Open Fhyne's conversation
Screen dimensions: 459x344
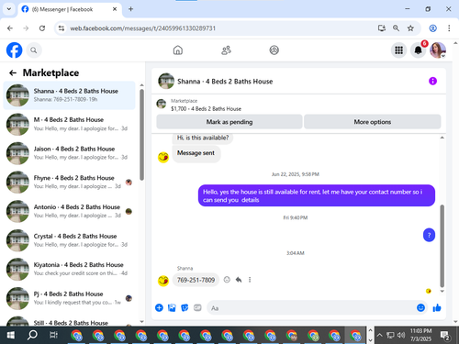69,182
